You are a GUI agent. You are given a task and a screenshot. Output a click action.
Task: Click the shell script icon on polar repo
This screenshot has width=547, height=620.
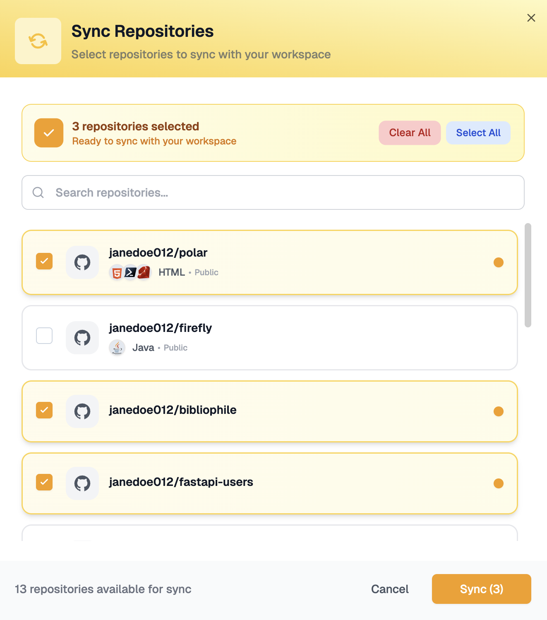click(130, 272)
